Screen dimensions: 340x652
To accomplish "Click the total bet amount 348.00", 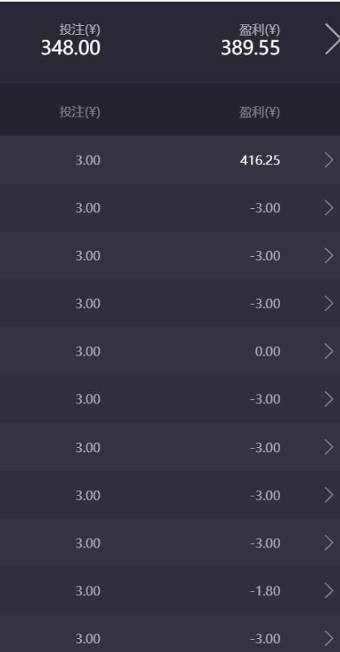I will 70,48.
